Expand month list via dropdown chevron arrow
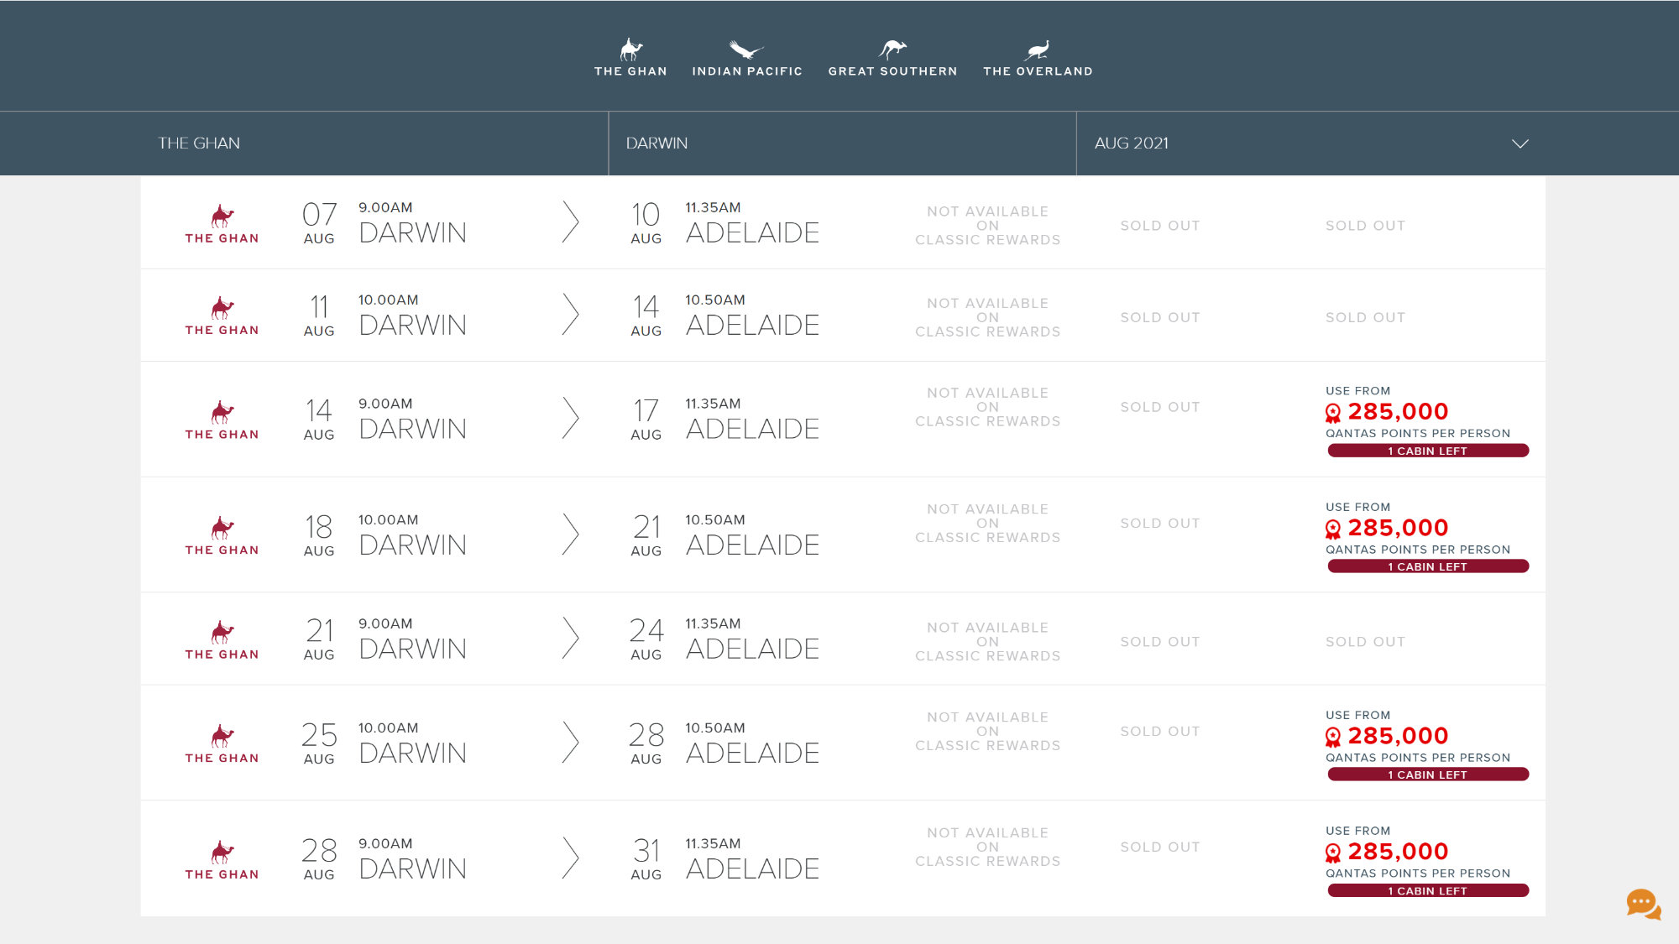Image resolution: width=1679 pixels, height=944 pixels. point(1519,143)
